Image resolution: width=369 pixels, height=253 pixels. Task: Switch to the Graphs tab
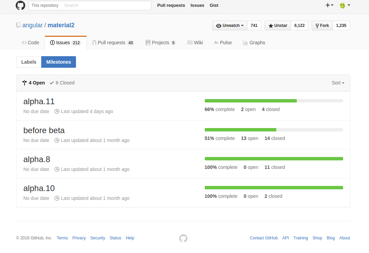pos(254,43)
